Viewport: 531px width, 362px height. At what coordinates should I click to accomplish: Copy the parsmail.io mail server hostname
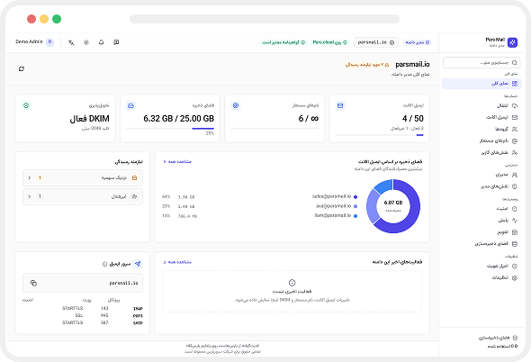tap(33, 283)
